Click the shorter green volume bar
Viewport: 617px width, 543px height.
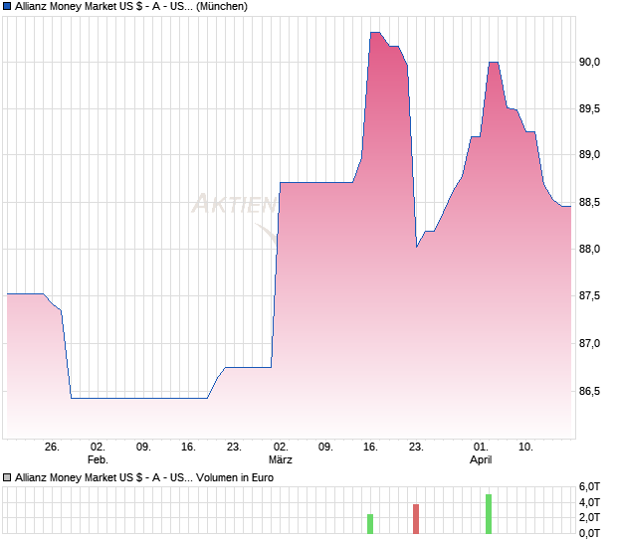click(x=370, y=523)
